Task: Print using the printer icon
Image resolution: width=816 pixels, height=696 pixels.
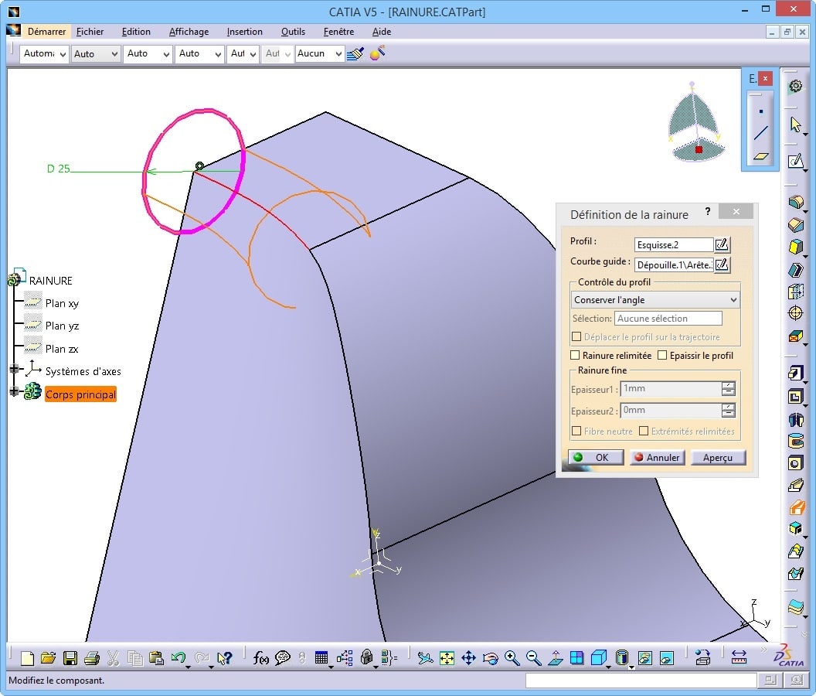Action: 92,658
